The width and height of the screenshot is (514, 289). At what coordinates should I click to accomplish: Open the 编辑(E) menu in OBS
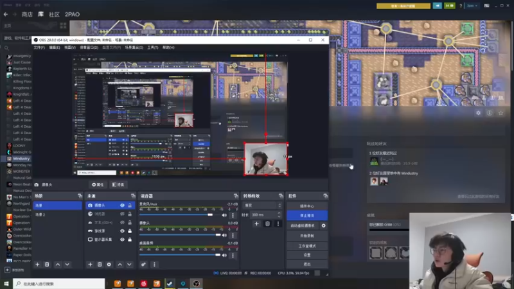55,48
